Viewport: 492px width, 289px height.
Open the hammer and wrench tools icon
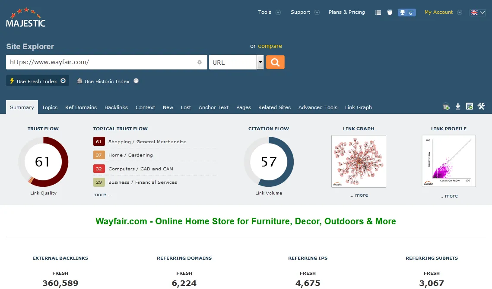click(481, 107)
